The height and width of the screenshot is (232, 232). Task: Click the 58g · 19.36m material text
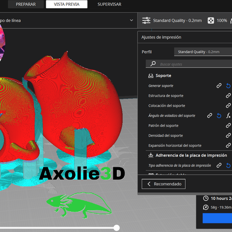pyautogui.click(x=221, y=207)
